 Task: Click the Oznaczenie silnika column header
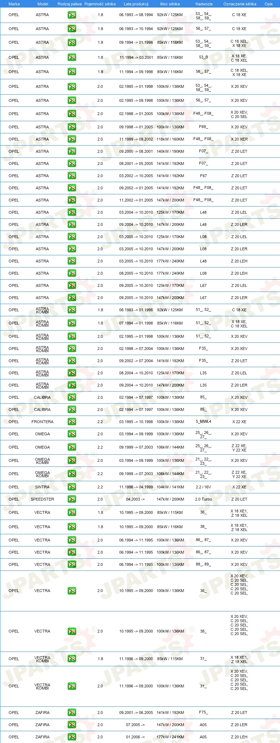240,4
